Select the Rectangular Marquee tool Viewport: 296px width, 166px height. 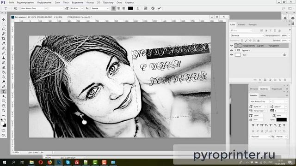[x=4, y=24]
